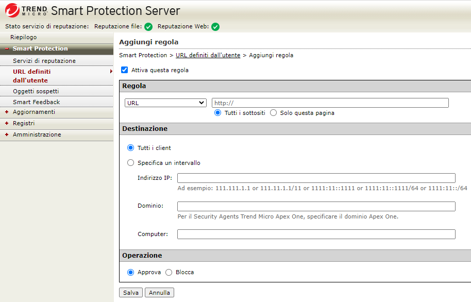
Task: Click the arrow beside URL definiti dall'utente
Action: point(111,72)
